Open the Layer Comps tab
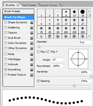This screenshot has height=106, width=93. 49,5
